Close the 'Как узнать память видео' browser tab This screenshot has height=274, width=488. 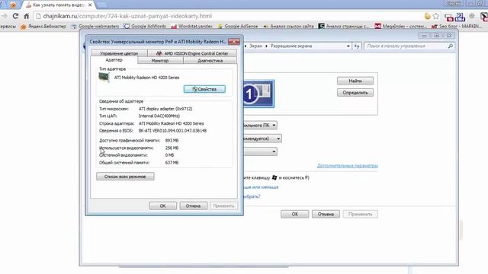[x=90, y=5]
